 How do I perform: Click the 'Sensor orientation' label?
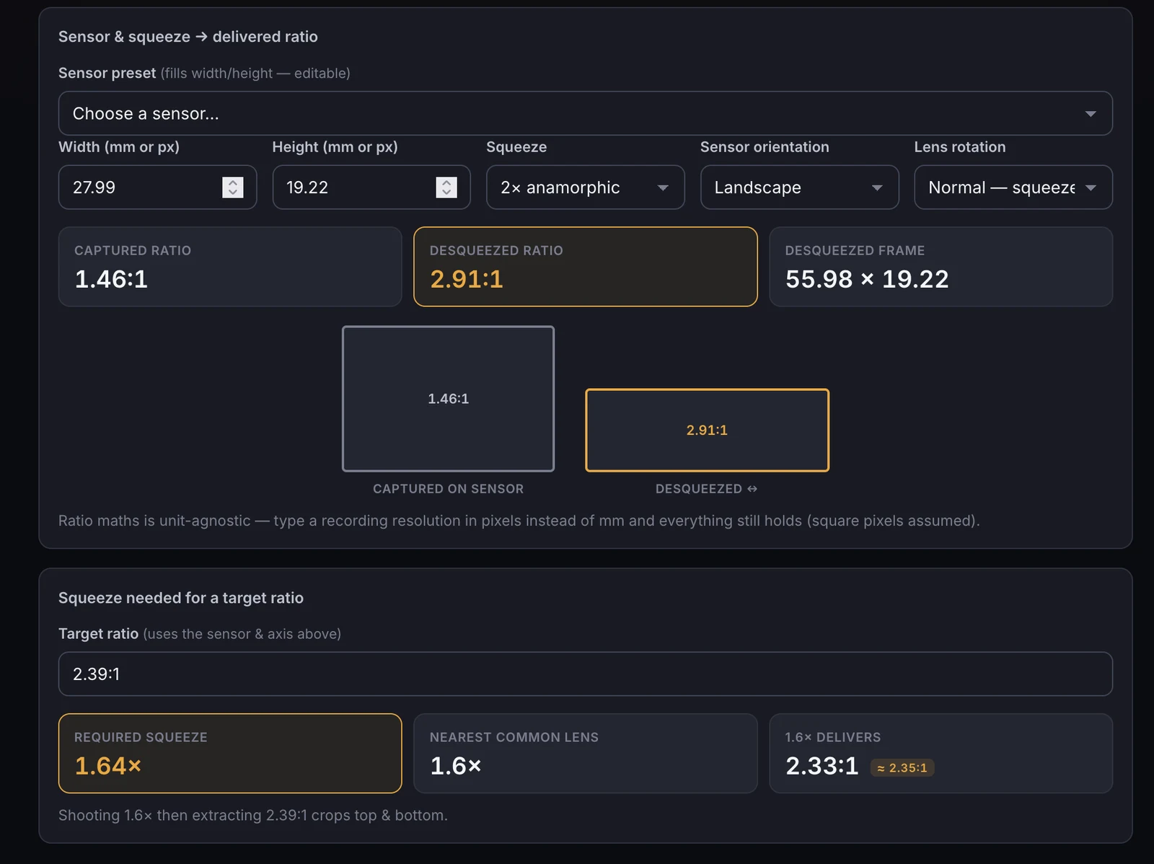765,147
